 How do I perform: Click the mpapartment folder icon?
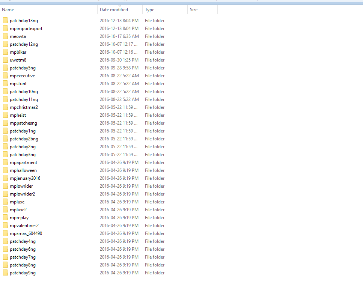click(x=5, y=163)
